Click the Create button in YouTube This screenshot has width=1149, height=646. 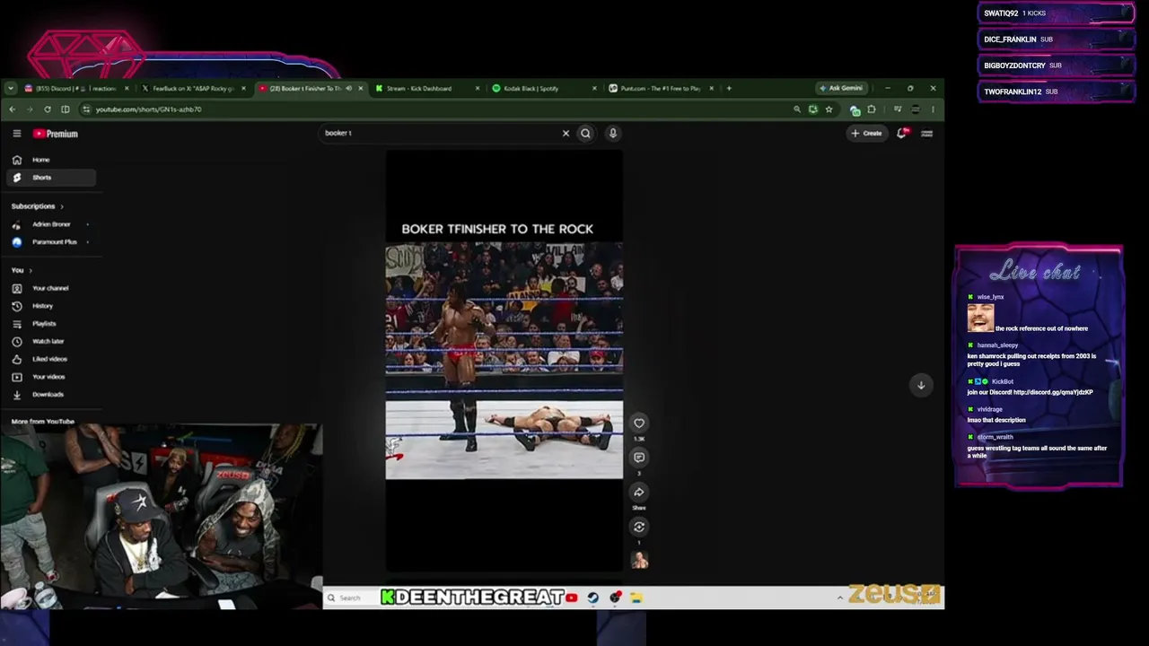[x=867, y=134]
